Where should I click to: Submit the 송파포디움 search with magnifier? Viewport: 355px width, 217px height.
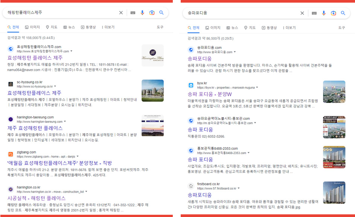[343, 13]
